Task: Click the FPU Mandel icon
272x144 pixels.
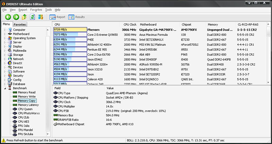Action: click(15, 130)
